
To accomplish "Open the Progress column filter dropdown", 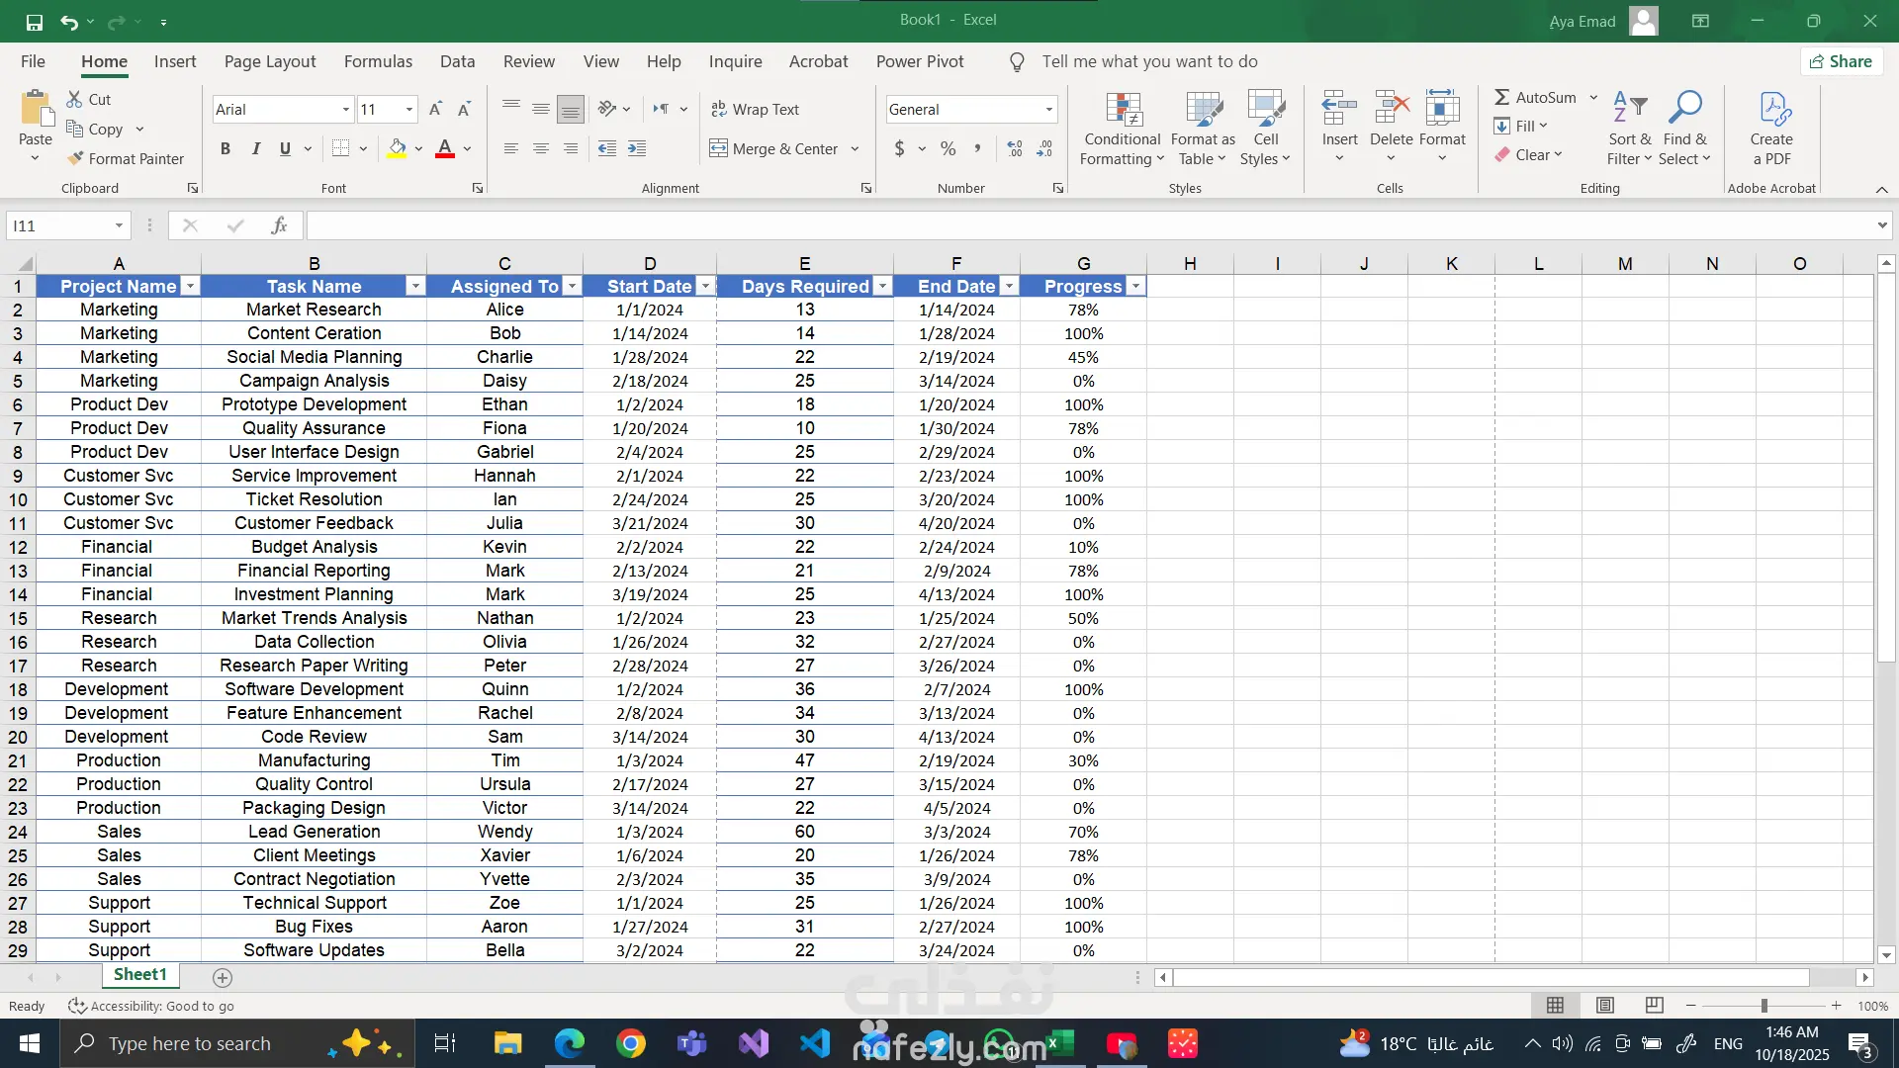I will coord(1135,287).
